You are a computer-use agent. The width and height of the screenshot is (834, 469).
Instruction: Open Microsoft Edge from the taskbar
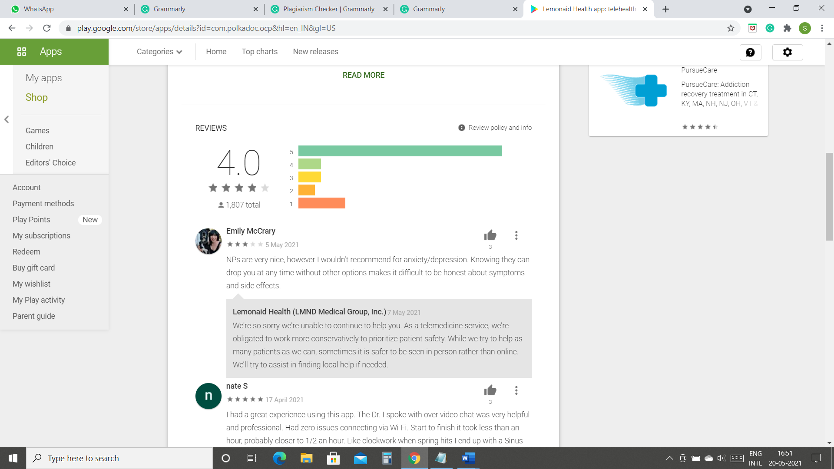pyautogui.click(x=279, y=458)
